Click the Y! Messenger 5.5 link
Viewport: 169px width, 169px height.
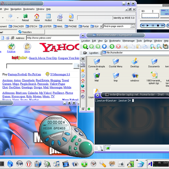[x=60, y=74]
